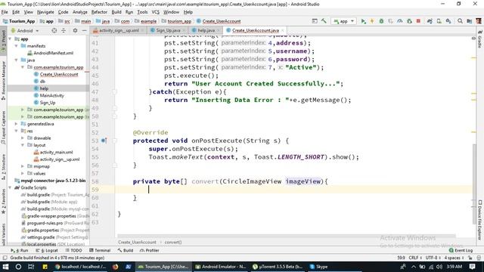The image size is (484, 272).
Task: Open the TODO tool window
Action: point(74,250)
